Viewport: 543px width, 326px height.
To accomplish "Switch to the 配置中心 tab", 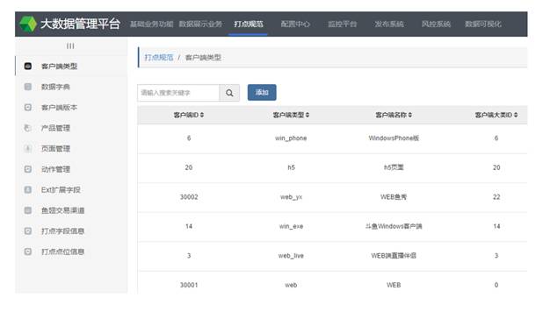I will point(295,25).
